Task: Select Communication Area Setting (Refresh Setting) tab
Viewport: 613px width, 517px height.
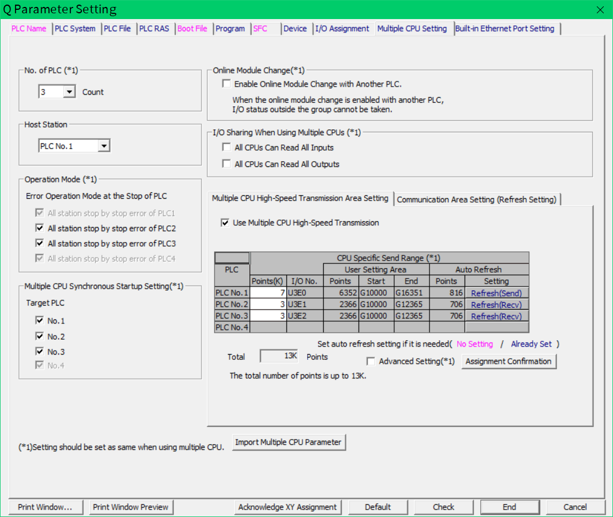Action: pos(476,199)
